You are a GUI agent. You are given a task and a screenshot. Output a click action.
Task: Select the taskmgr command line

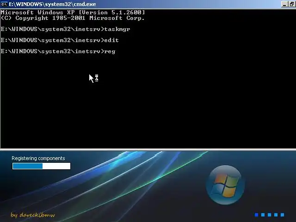66,29
